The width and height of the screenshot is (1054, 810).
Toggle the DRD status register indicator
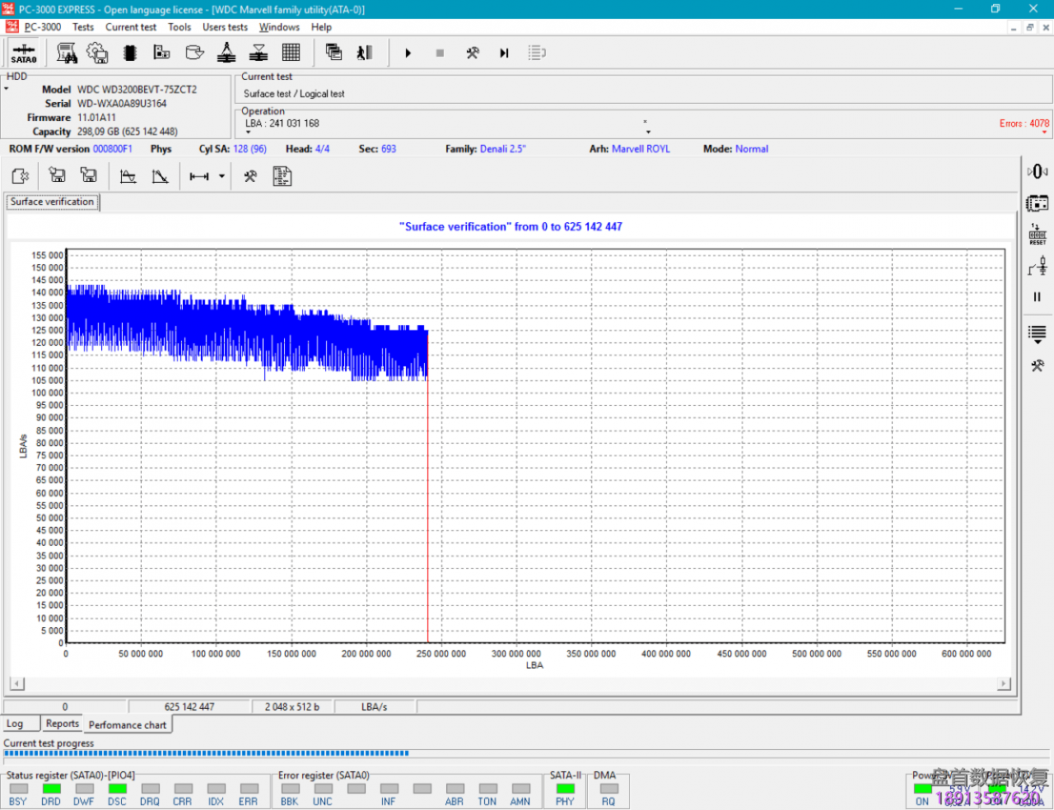point(51,789)
